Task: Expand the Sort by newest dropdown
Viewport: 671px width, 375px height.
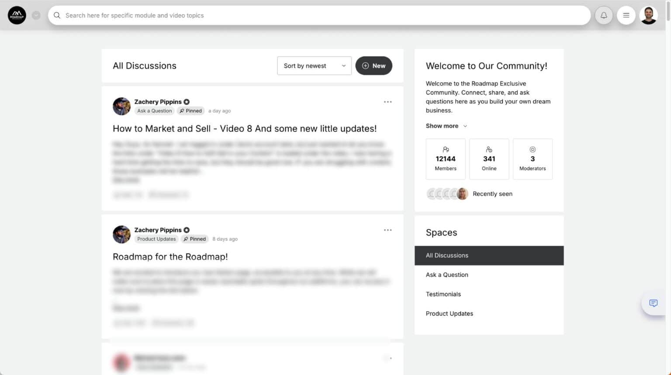Action: [314, 66]
